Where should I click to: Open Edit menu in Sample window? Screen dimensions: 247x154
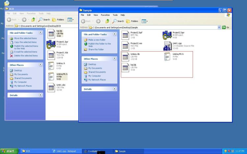(x=89, y=15)
